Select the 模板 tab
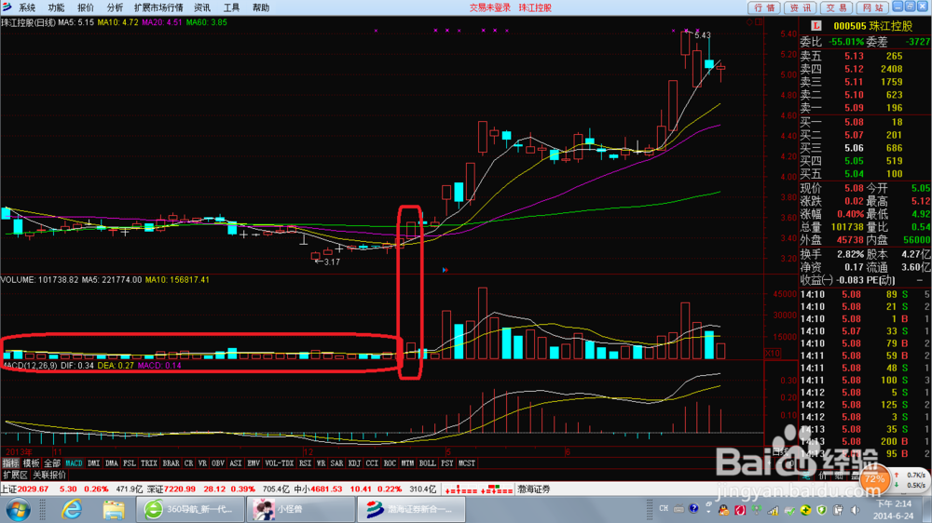Screen dimensions: 932x523 (x=31, y=463)
